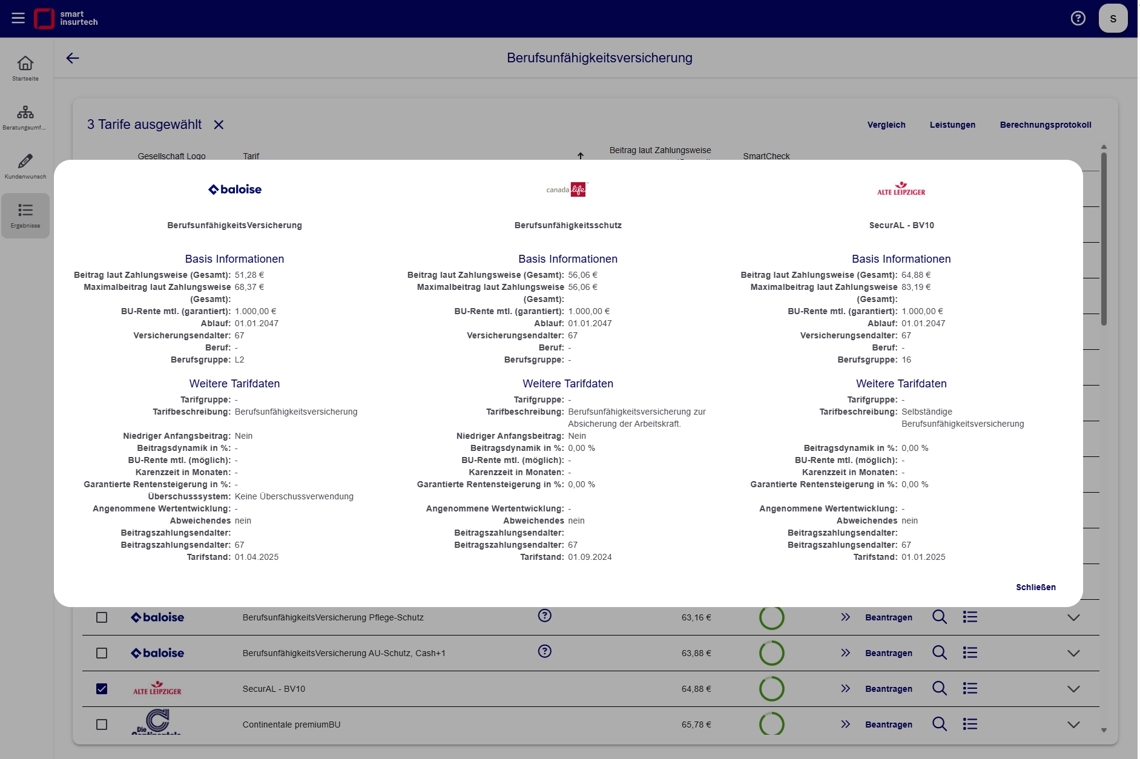1140x759 pixels.
Task: Click Beantragen for Continentale premiumBU
Action: pyautogui.click(x=889, y=724)
